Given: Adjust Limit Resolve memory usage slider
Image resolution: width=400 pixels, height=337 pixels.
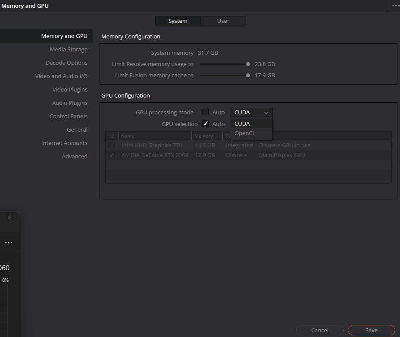Looking at the screenshot, I should [248, 64].
